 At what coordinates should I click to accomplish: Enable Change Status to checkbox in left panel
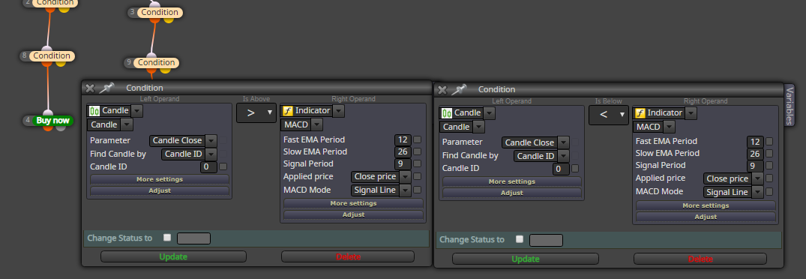(167, 238)
